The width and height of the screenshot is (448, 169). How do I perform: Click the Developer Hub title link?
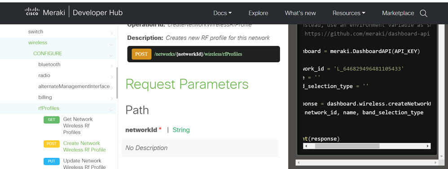click(x=98, y=13)
